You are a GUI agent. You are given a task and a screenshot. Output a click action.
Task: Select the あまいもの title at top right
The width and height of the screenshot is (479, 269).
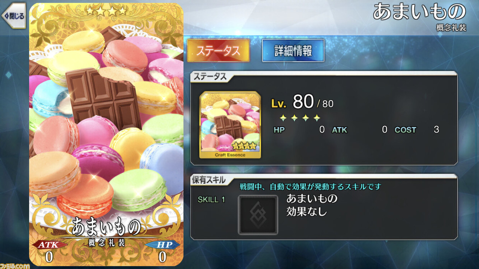pyautogui.click(x=419, y=12)
